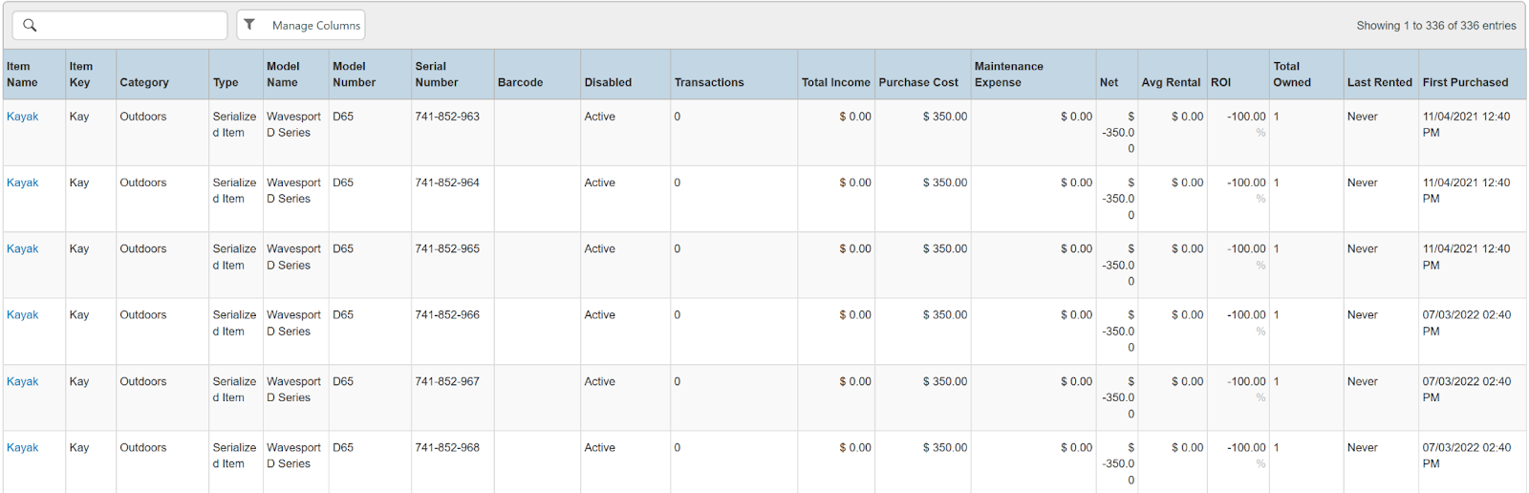Sort by Item Name column header
This screenshot has height=493, width=1529.
[23, 75]
